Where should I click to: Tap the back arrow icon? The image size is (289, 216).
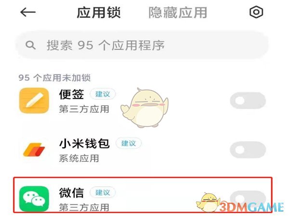[x=28, y=12]
